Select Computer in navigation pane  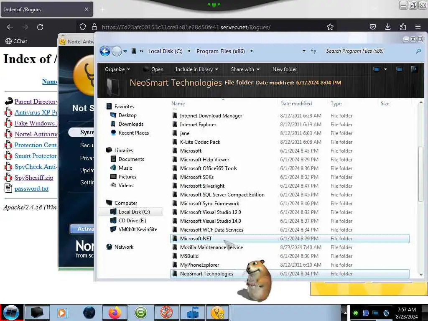(125, 203)
